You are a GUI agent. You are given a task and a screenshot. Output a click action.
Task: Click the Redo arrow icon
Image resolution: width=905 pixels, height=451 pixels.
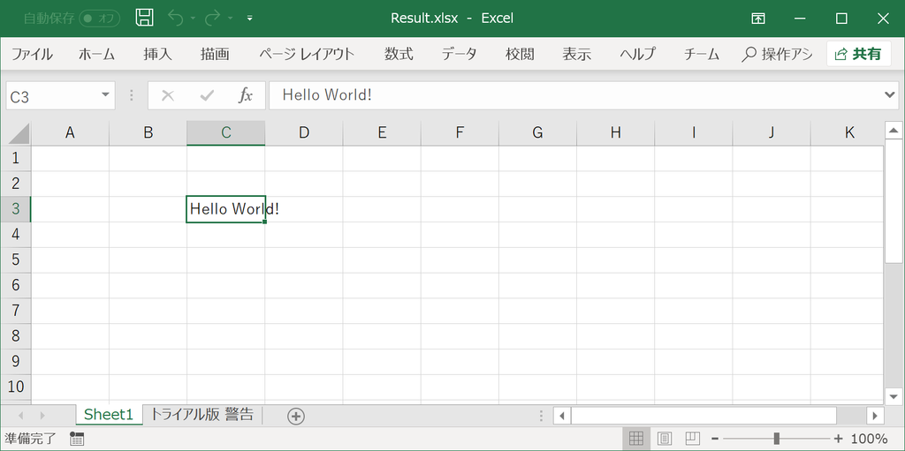click(x=213, y=19)
